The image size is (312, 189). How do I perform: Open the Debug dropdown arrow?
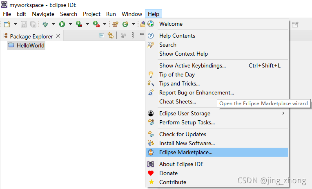coord(53,24)
